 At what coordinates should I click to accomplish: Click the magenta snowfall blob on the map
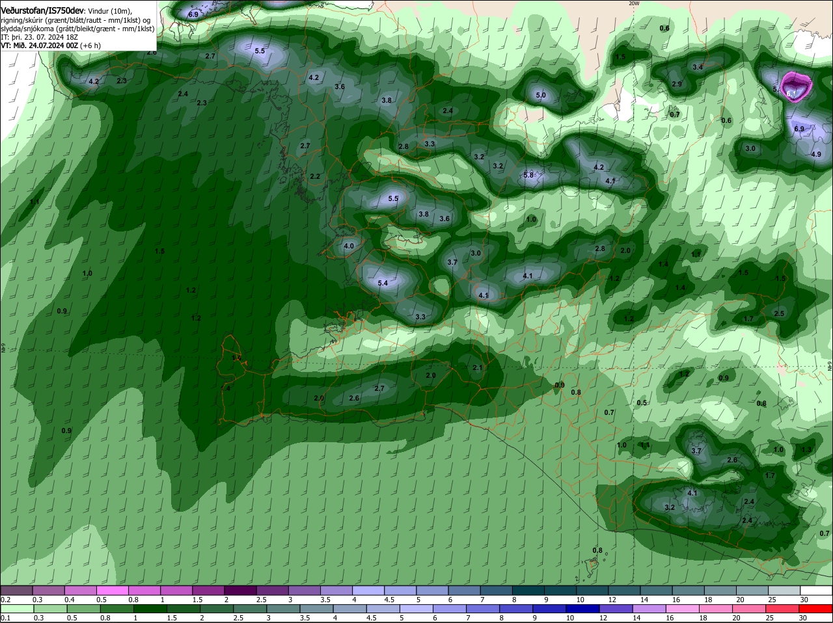tap(797, 86)
